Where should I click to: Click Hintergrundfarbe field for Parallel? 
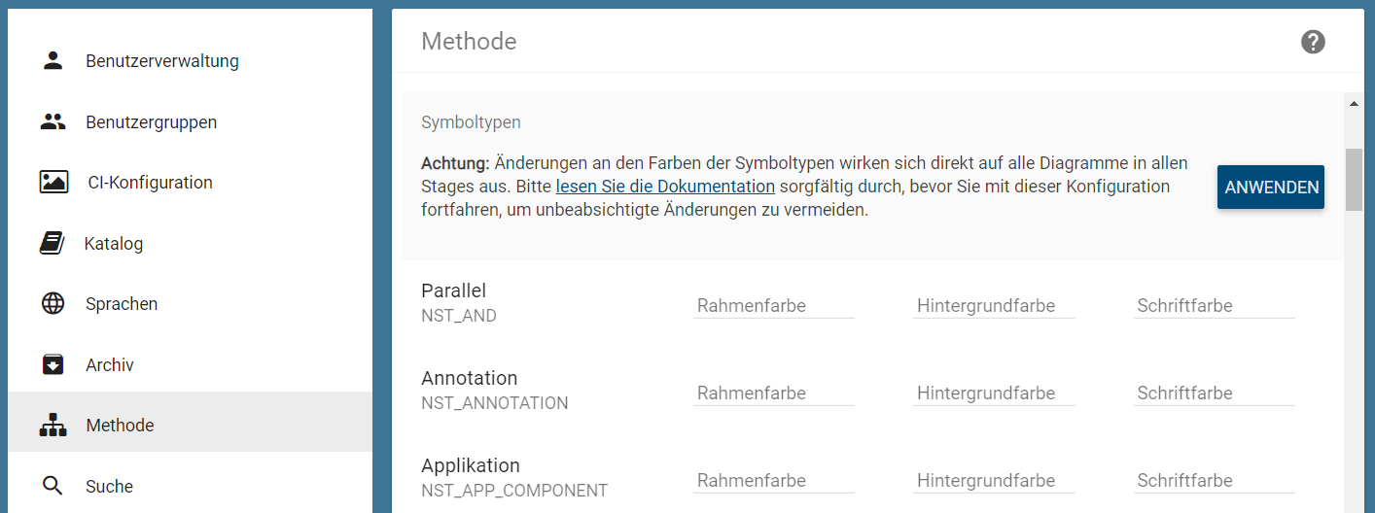(993, 306)
